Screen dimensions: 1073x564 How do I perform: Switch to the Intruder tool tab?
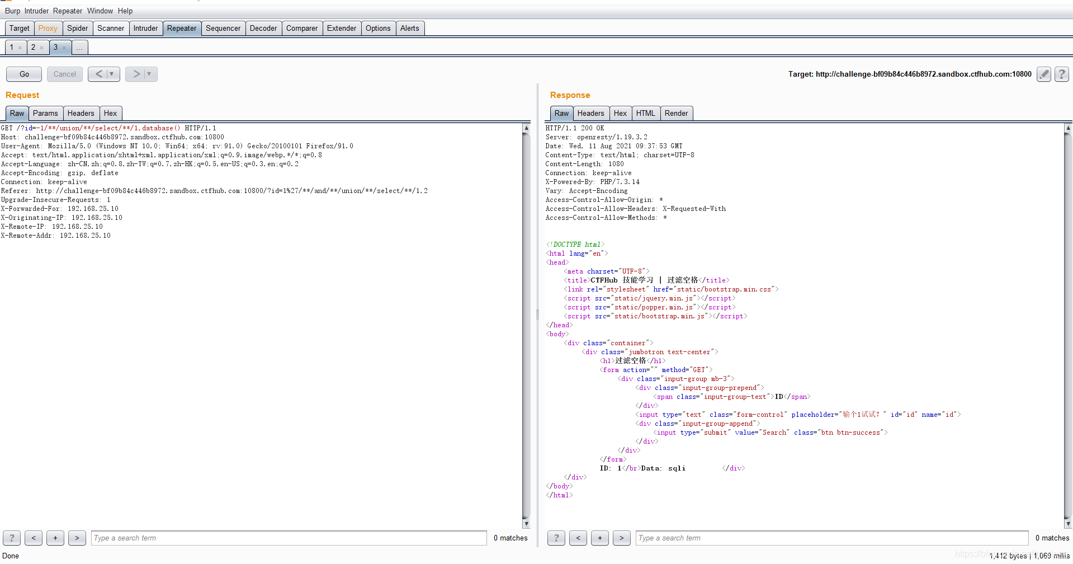pyautogui.click(x=146, y=28)
